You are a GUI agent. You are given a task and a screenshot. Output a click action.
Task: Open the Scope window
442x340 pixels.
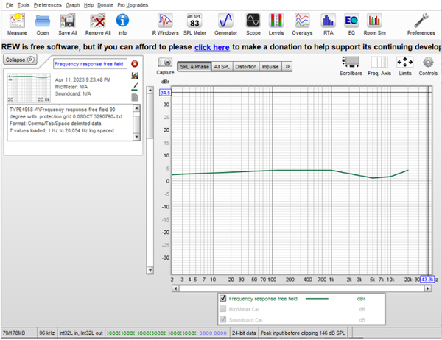(x=253, y=21)
